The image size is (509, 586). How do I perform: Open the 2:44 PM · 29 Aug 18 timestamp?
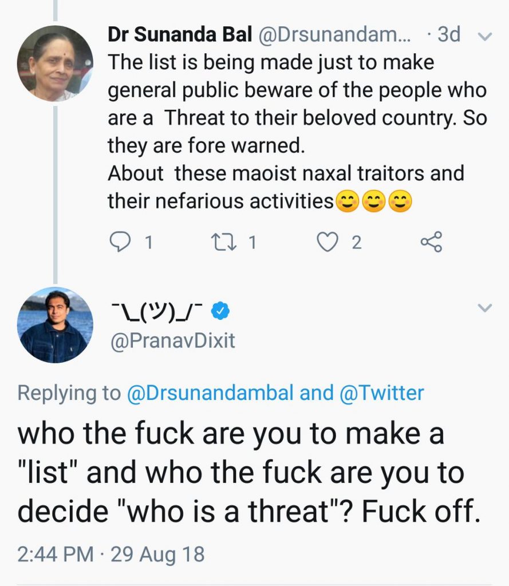(111, 555)
